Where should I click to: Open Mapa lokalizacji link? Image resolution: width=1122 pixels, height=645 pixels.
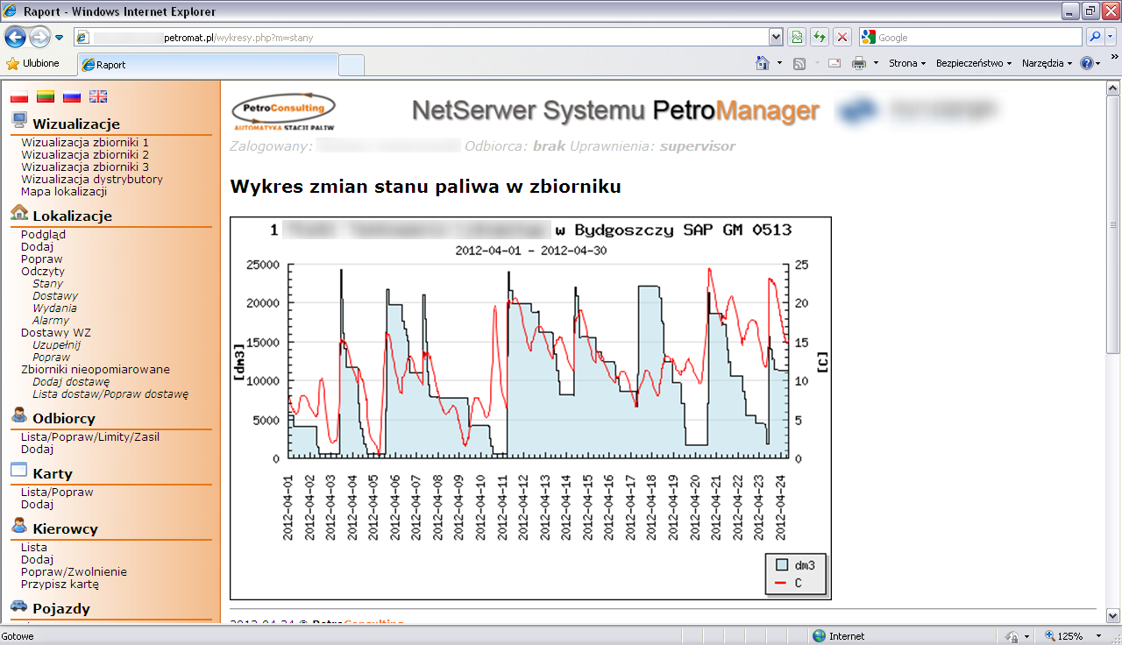click(64, 191)
